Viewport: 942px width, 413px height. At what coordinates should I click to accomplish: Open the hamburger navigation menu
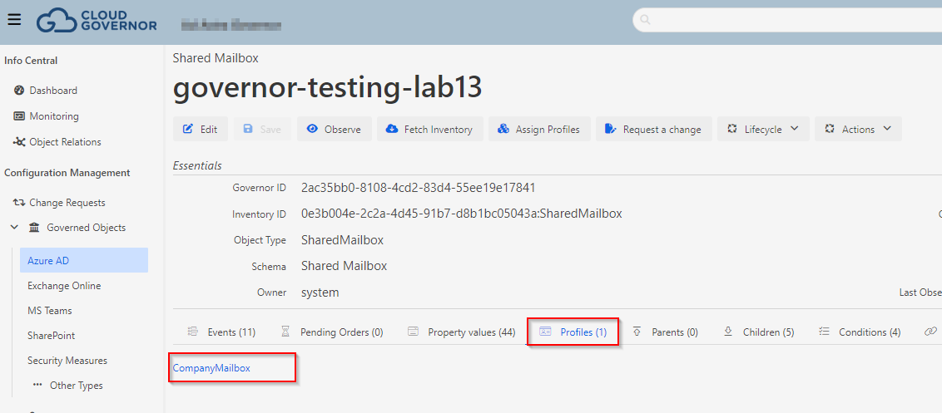pos(14,20)
